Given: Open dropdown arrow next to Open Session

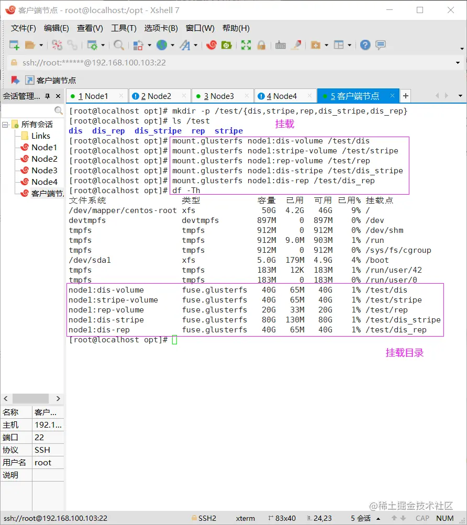Looking at the screenshot, I should tap(41, 45).
